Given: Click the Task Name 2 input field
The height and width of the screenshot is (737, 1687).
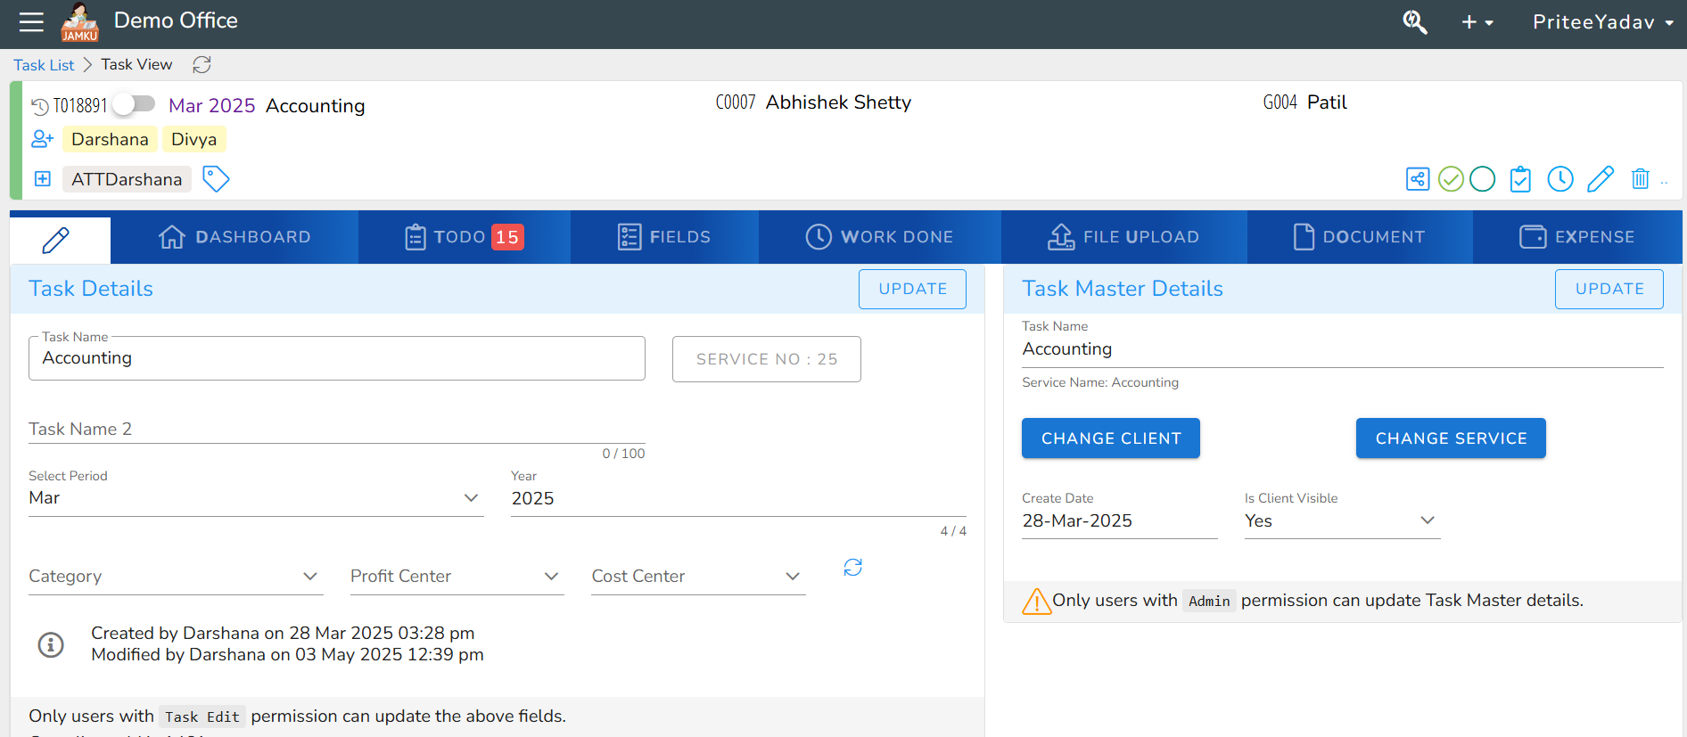Looking at the screenshot, I should (x=337, y=430).
